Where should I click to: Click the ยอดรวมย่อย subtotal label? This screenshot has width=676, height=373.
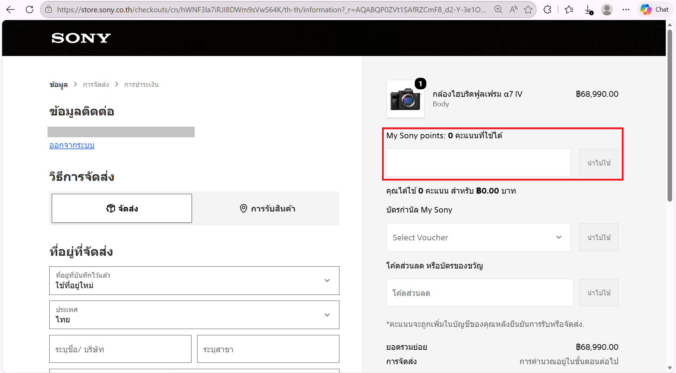coord(407,347)
